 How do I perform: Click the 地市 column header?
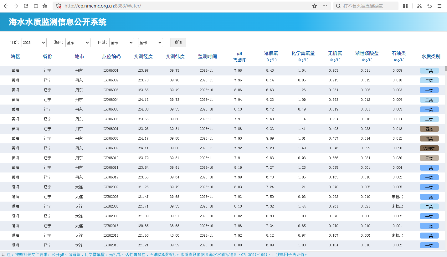point(80,57)
